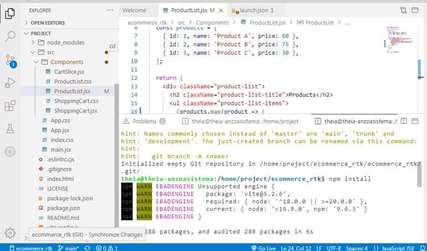Synchronize changes in status bar
Viewport: 427px width, 251px height.
(x=87, y=248)
